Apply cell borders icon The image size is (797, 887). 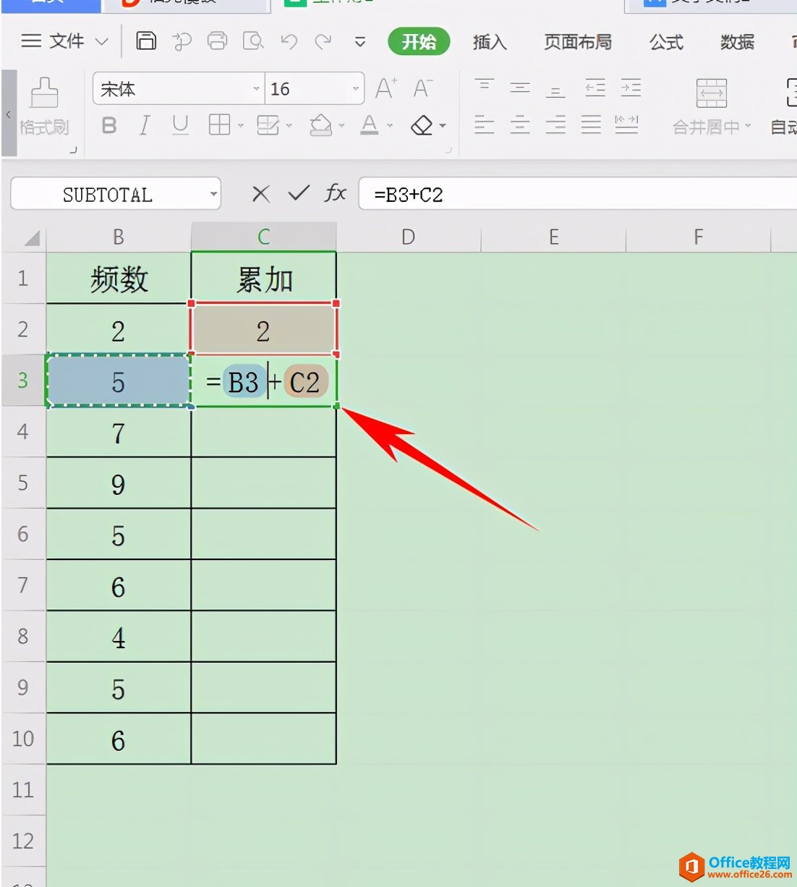pos(219,125)
